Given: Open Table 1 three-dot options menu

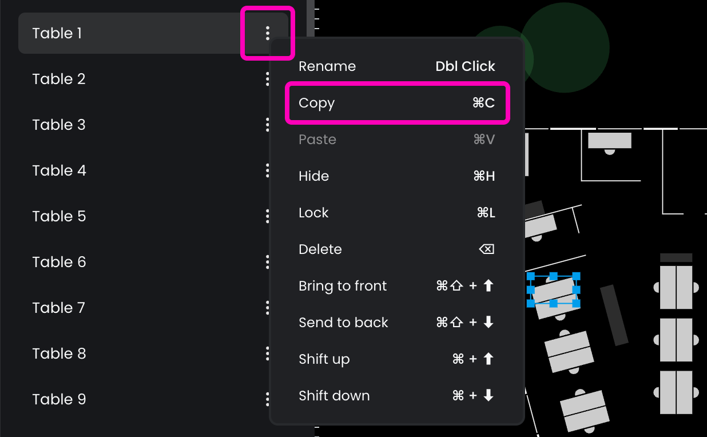Looking at the screenshot, I should pos(268,33).
